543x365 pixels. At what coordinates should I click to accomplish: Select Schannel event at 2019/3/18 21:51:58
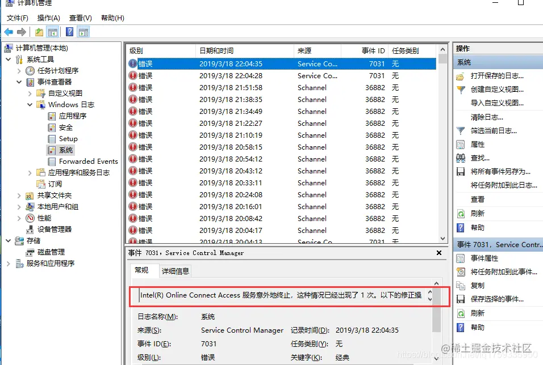tap(282, 88)
